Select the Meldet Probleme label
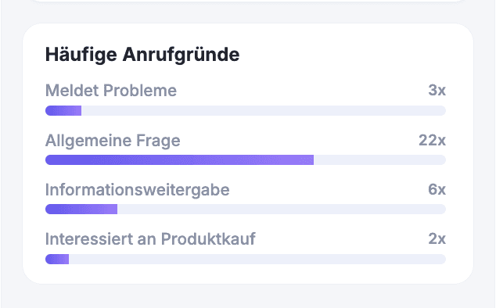 [x=111, y=91]
